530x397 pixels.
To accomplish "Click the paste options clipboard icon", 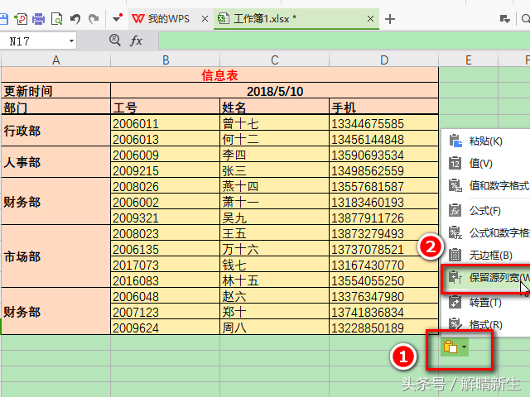I will tap(450, 347).
